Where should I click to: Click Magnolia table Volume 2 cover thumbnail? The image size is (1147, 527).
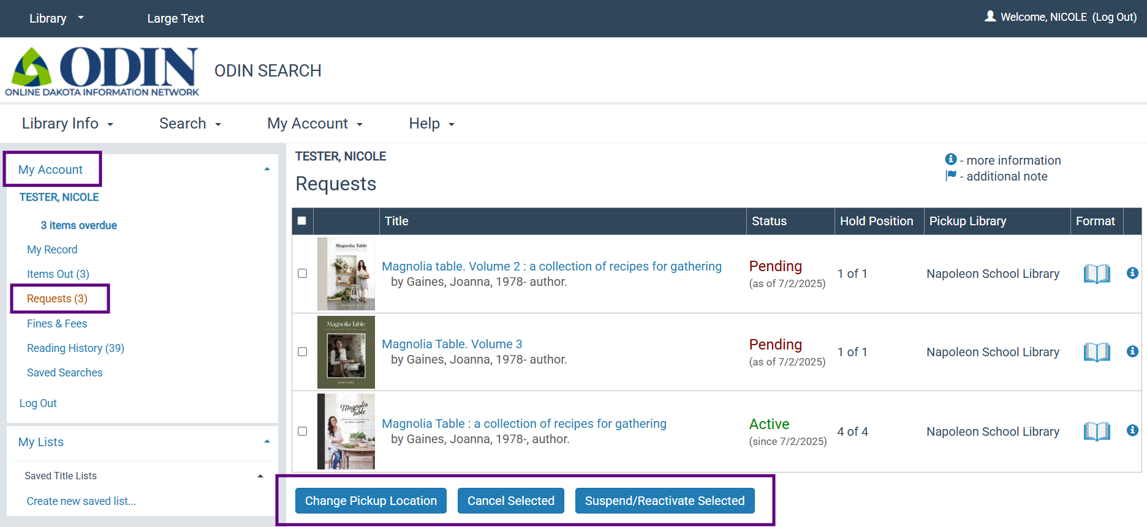coord(346,274)
